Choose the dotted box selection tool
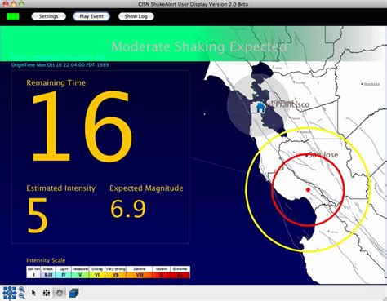This screenshot has height=301, width=387. click(x=47, y=293)
